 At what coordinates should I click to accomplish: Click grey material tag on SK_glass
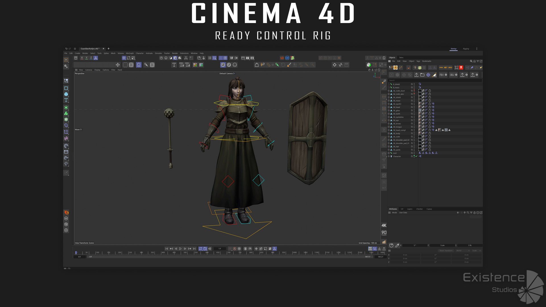click(x=420, y=111)
